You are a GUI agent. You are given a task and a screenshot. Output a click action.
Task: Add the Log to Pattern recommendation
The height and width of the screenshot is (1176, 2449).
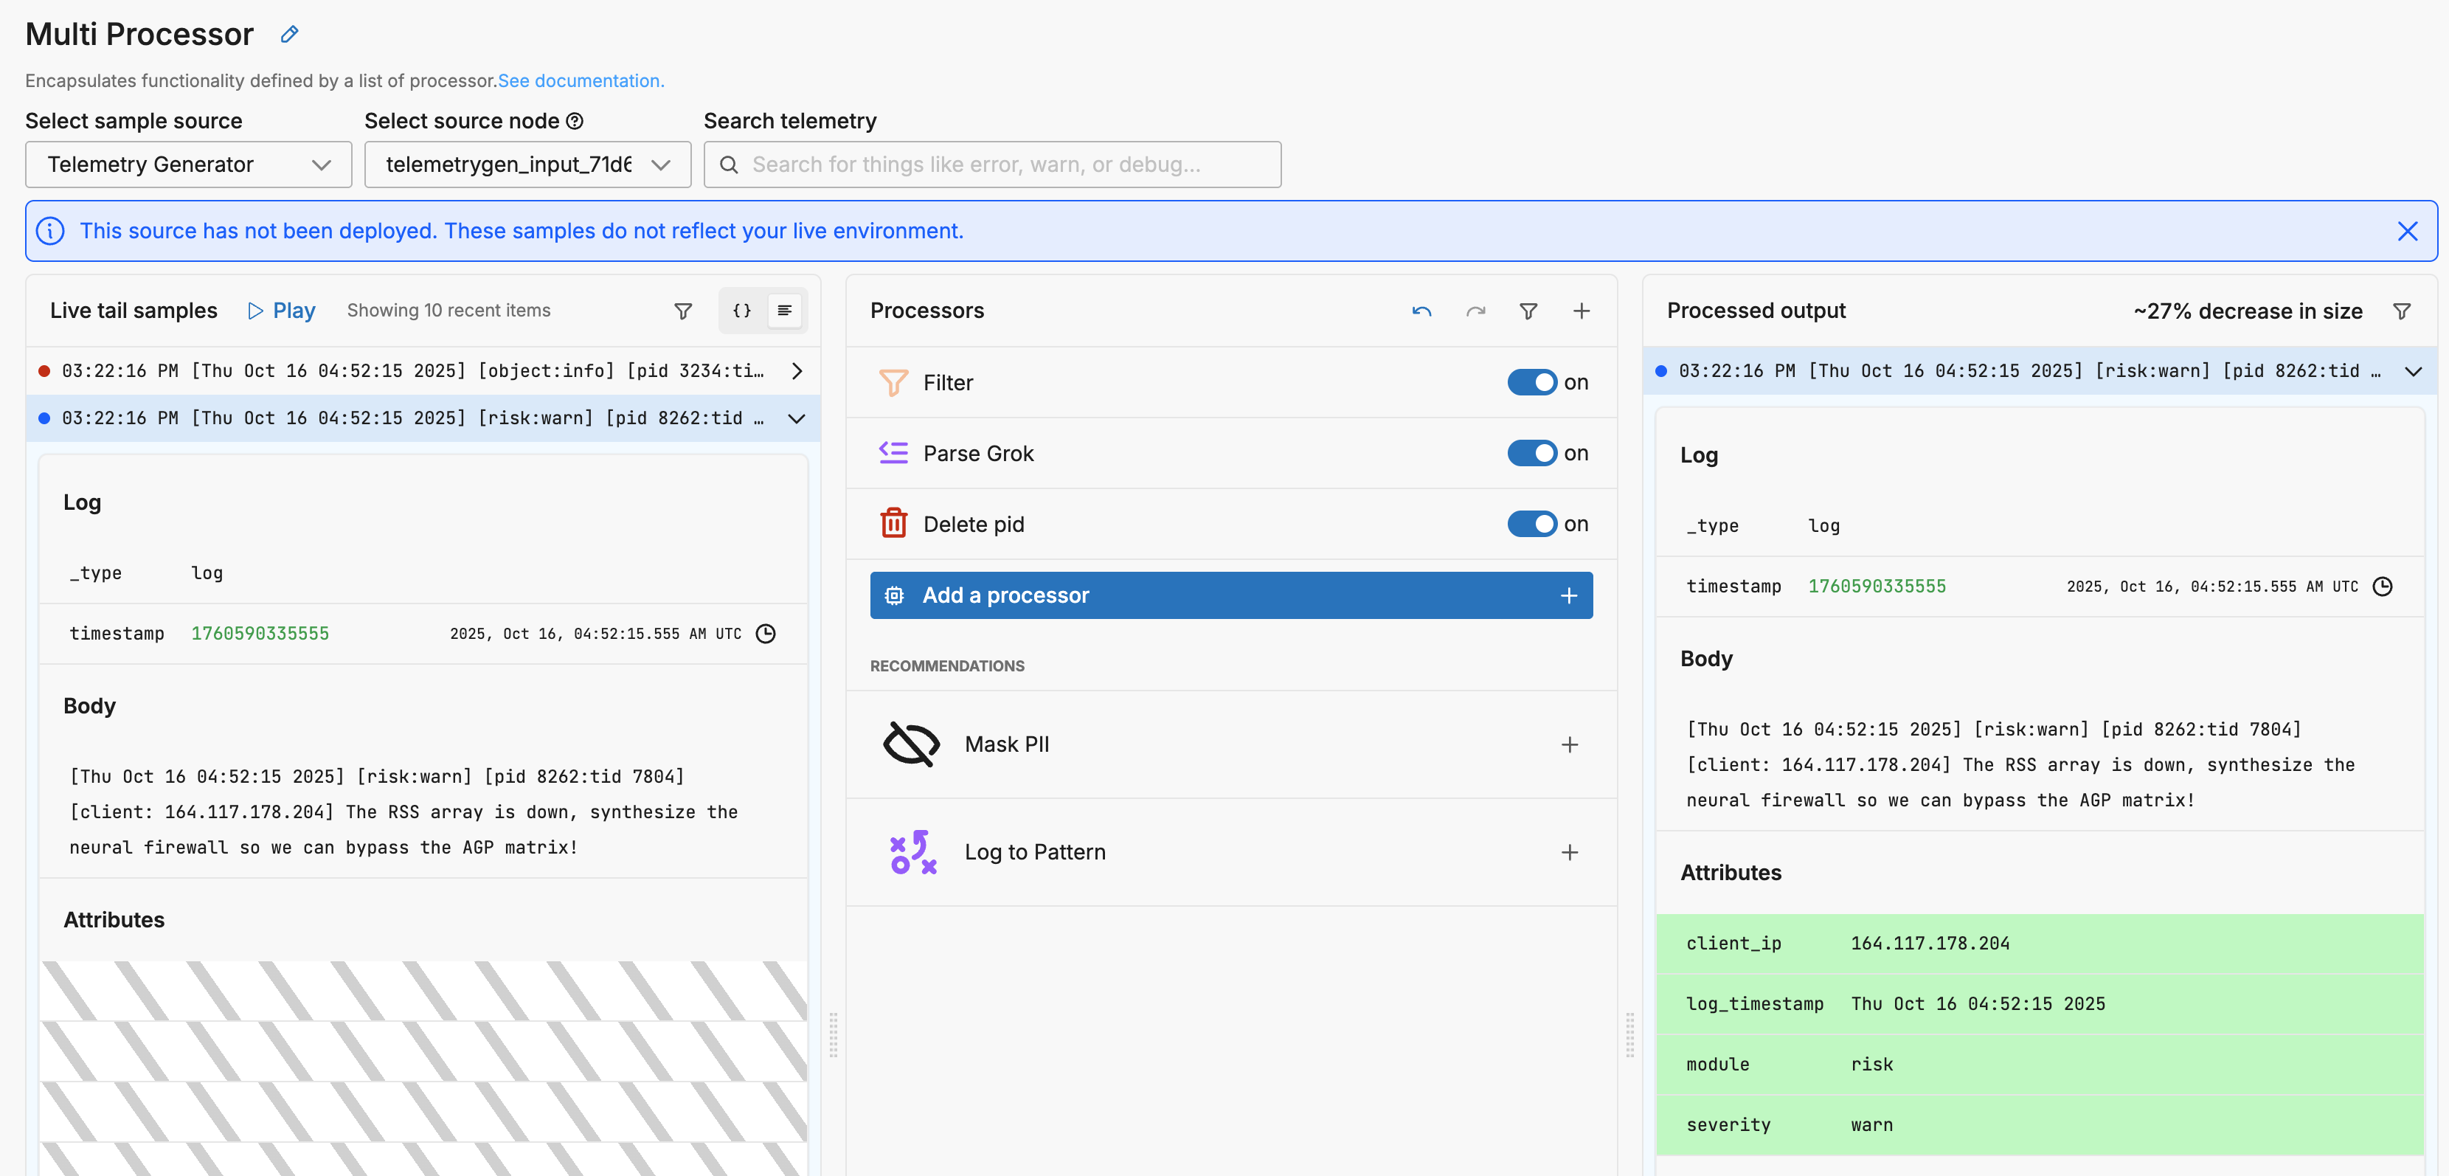(x=1569, y=852)
